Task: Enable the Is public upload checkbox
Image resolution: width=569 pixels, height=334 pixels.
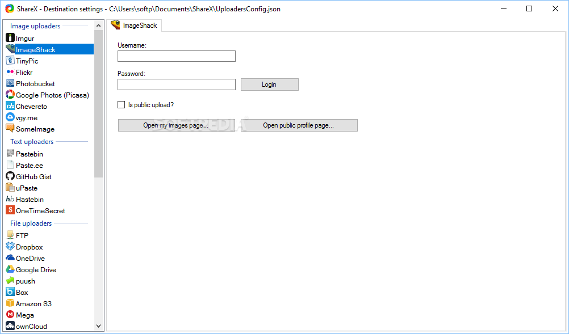Action: click(121, 105)
